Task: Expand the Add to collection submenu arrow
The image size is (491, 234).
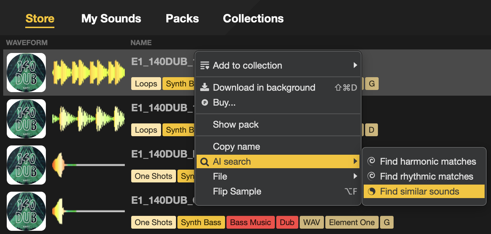Action: [355, 65]
